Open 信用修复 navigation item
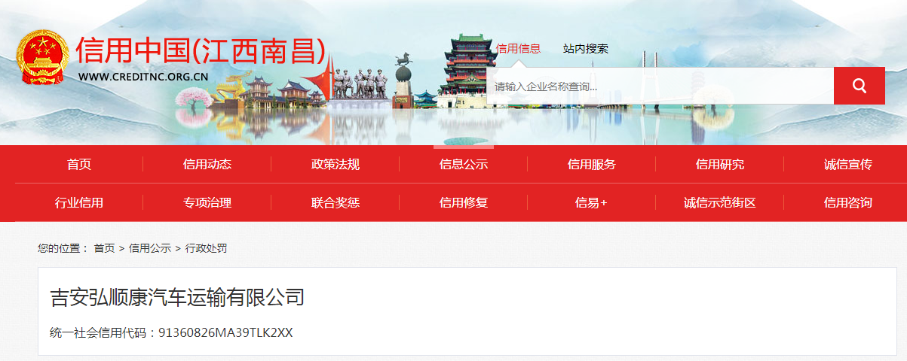Image resolution: width=907 pixels, height=361 pixels. [464, 202]
